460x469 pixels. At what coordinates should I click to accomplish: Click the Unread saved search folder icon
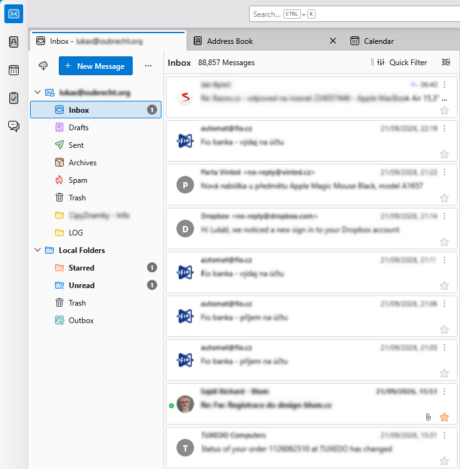click(x=59, y=286)
